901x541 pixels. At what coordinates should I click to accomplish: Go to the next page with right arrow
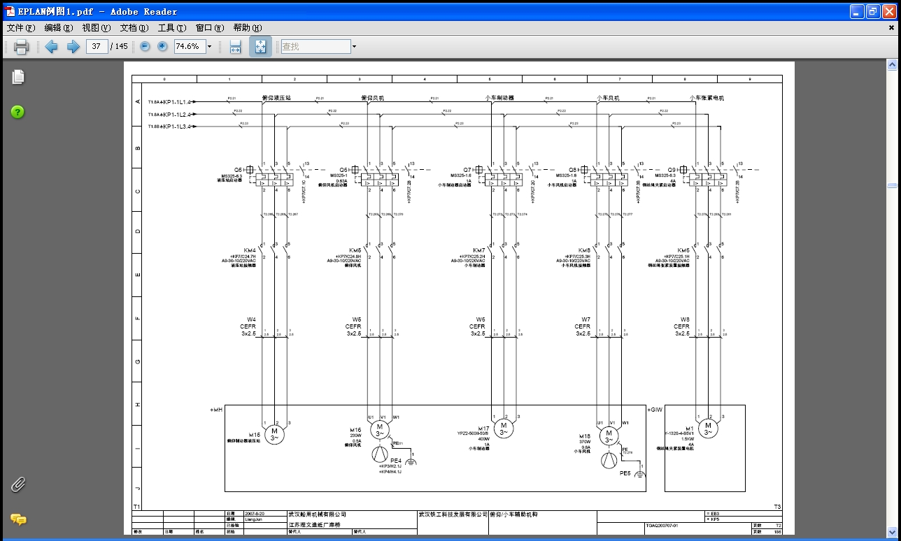click(x=73, y=47)
